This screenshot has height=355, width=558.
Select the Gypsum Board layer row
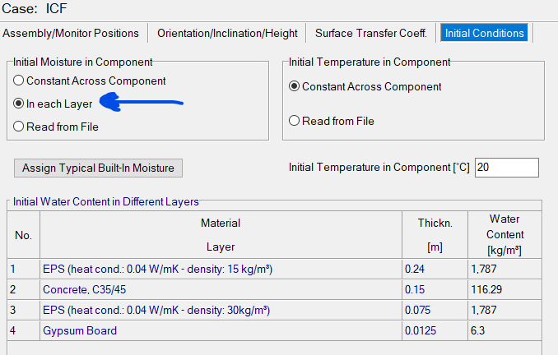tap(80, 330)
